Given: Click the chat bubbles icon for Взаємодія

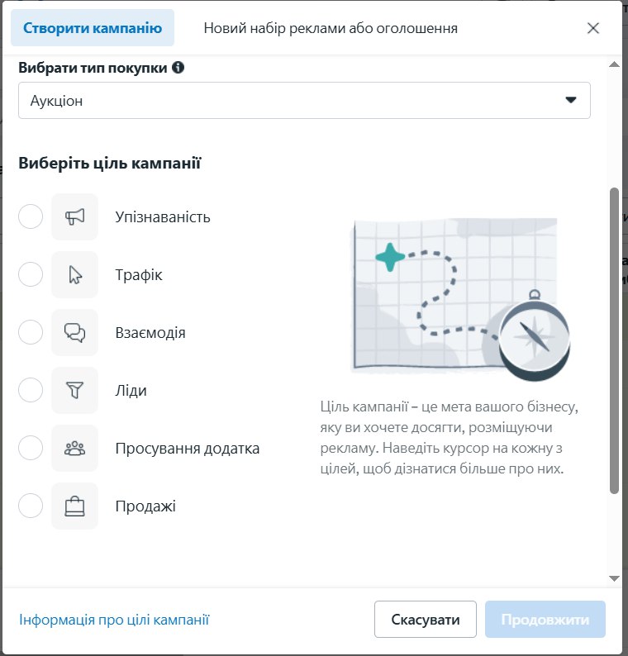Looking at the screenshot, I should (x=74, y=333).
